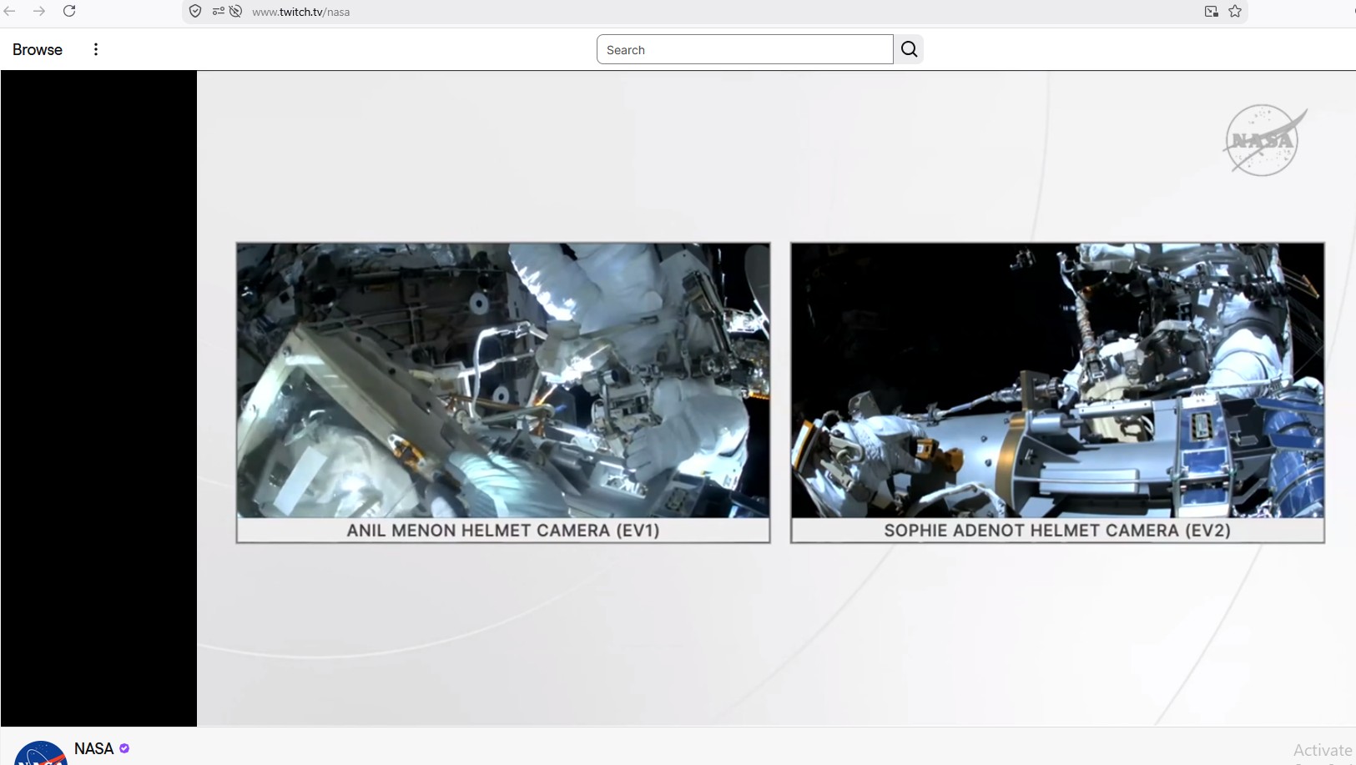Open the NASA channel name link

(x=93, y=748)
